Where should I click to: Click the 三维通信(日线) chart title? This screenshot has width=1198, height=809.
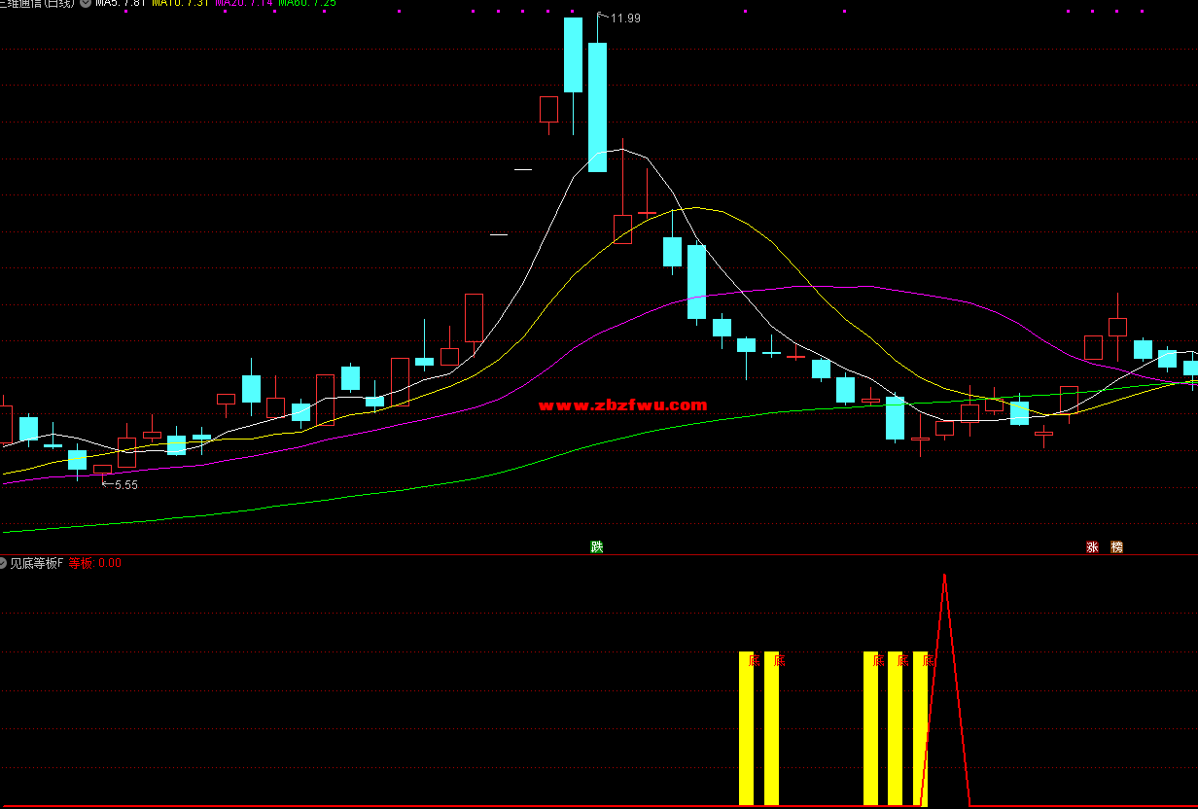coord(37,3)
